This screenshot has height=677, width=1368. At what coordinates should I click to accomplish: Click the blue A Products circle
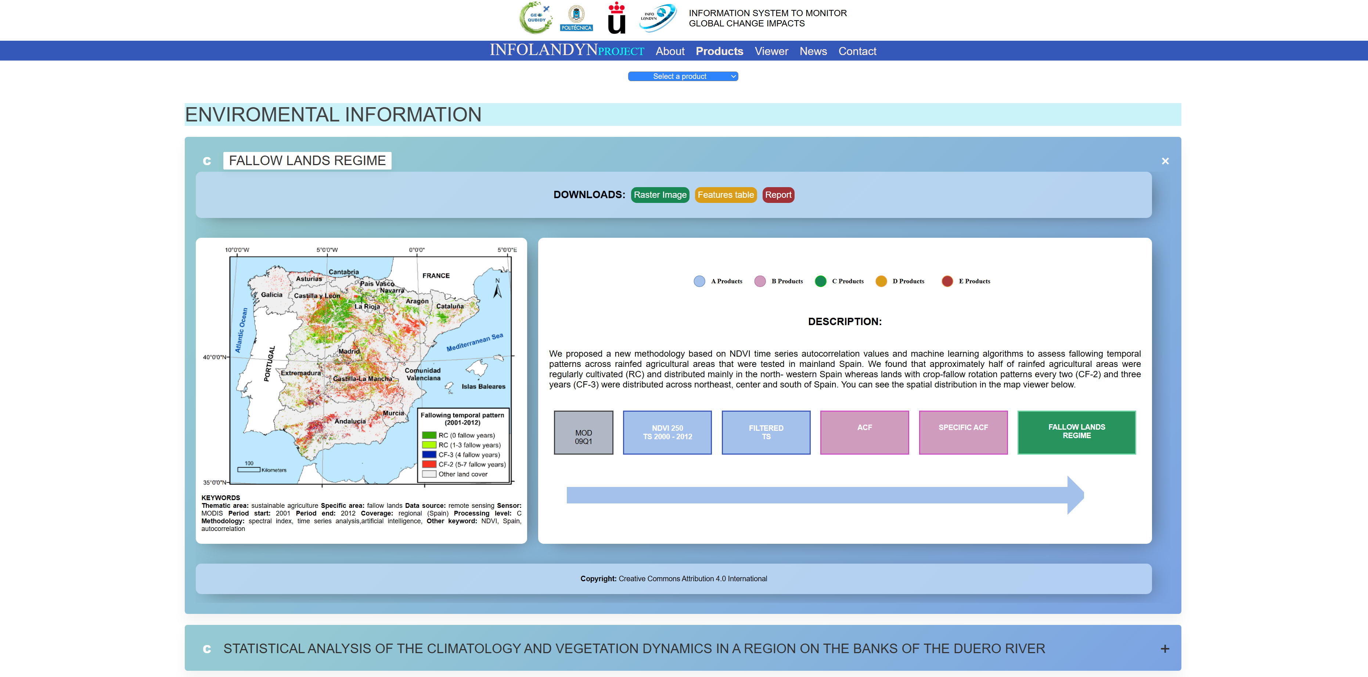pyautogui.click(x=699, y=281)
